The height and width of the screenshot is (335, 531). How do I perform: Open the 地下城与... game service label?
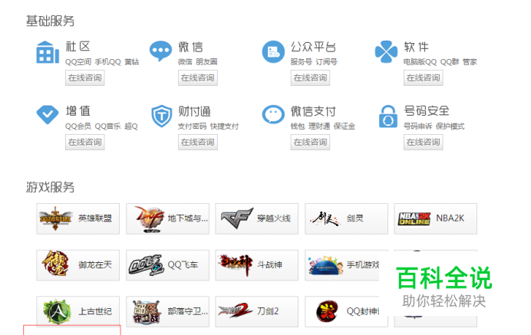click(187, 218)
